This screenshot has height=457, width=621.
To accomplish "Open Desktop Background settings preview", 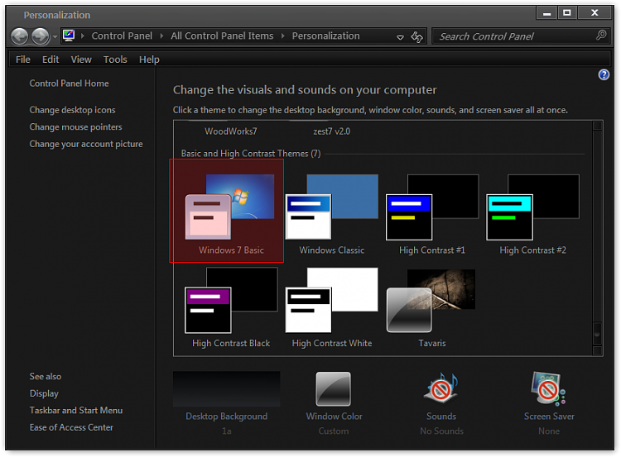I will point(227,389).
